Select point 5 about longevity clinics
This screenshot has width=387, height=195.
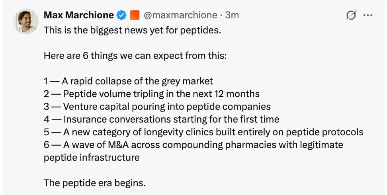pos(203,132)
